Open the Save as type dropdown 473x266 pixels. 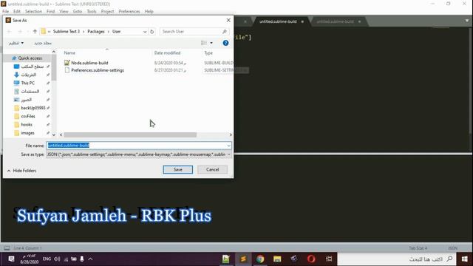(228, 154)
